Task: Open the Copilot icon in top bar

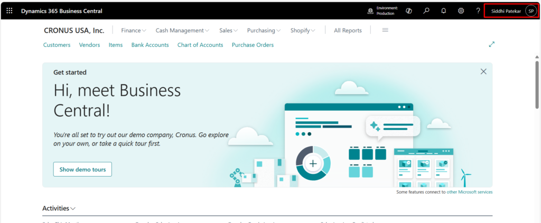Action: click(x=409, y=11)
